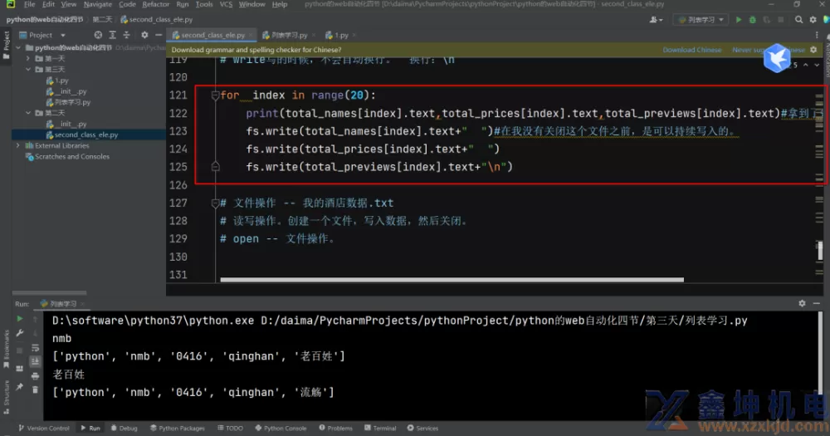
Task: Close the second_class_ele.py tab
Action: (x=251, y=35)
